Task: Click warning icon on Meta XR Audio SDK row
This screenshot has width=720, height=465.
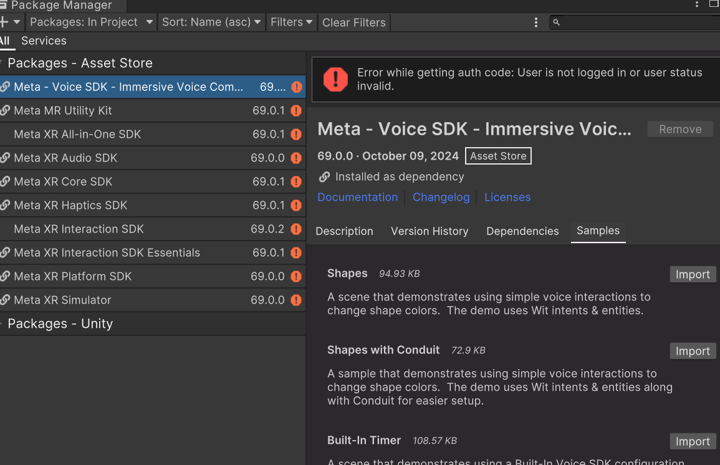Action: point(296,158)
